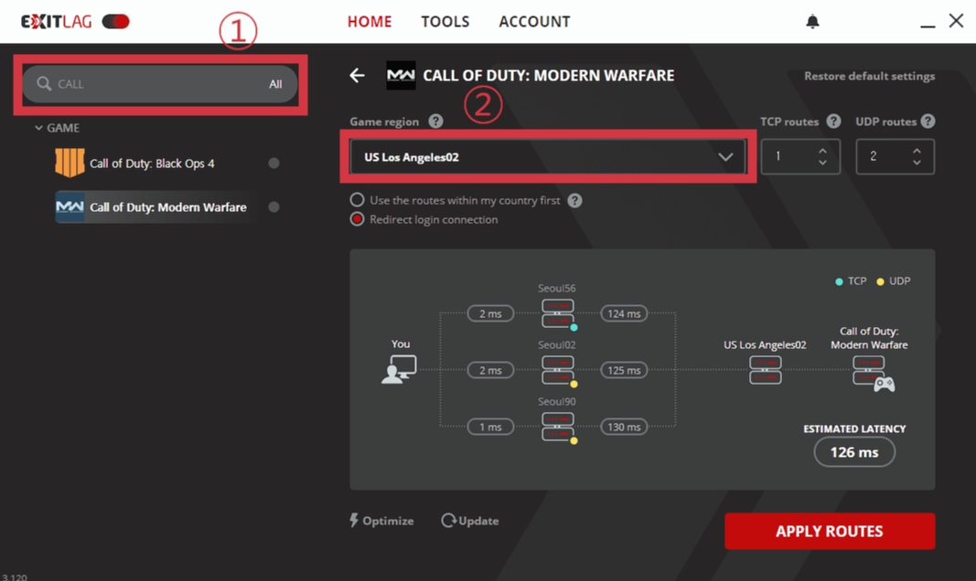Click the region dropdown chevron
This screenshot has width=976, height=581.
(725, 156)
